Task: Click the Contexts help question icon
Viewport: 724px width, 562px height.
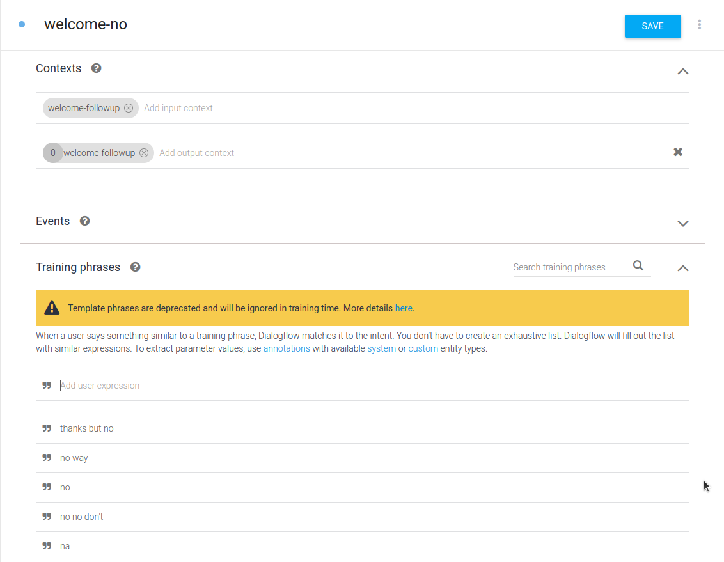Action: (97, 68)
